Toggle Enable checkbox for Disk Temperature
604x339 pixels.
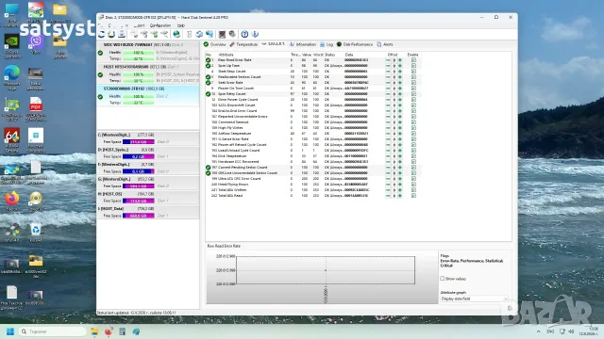click(x=413, y=156)
